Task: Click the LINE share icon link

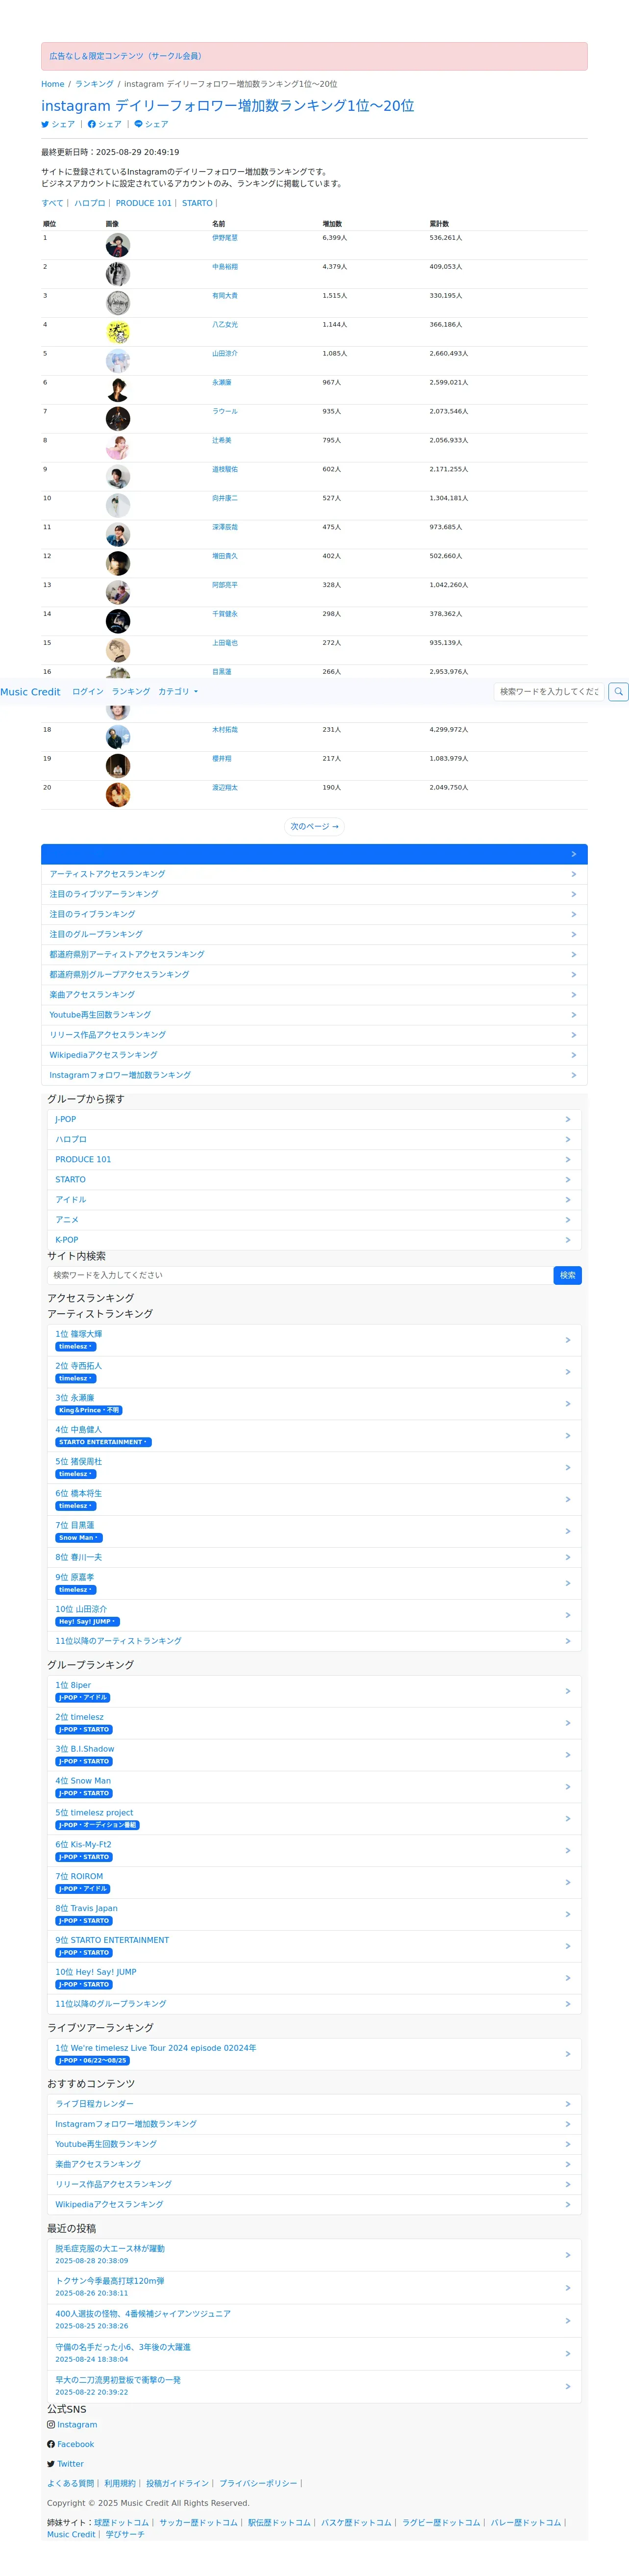Action: 152,124
